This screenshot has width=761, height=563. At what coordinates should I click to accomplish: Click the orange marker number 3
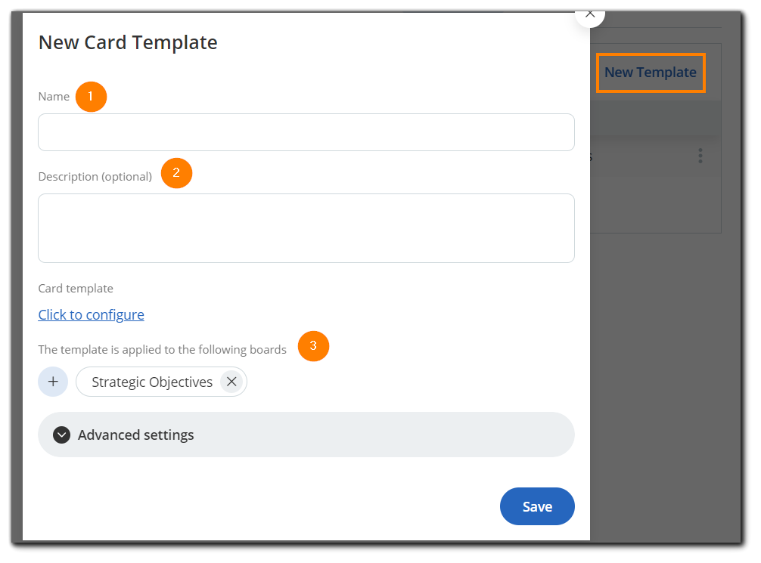pyautogui.click(x=313, y=346)
